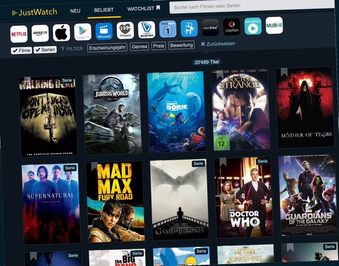Click the Serie badge on Simpsons poster
The image size is (339, 266).
click(x=201, y=251)
